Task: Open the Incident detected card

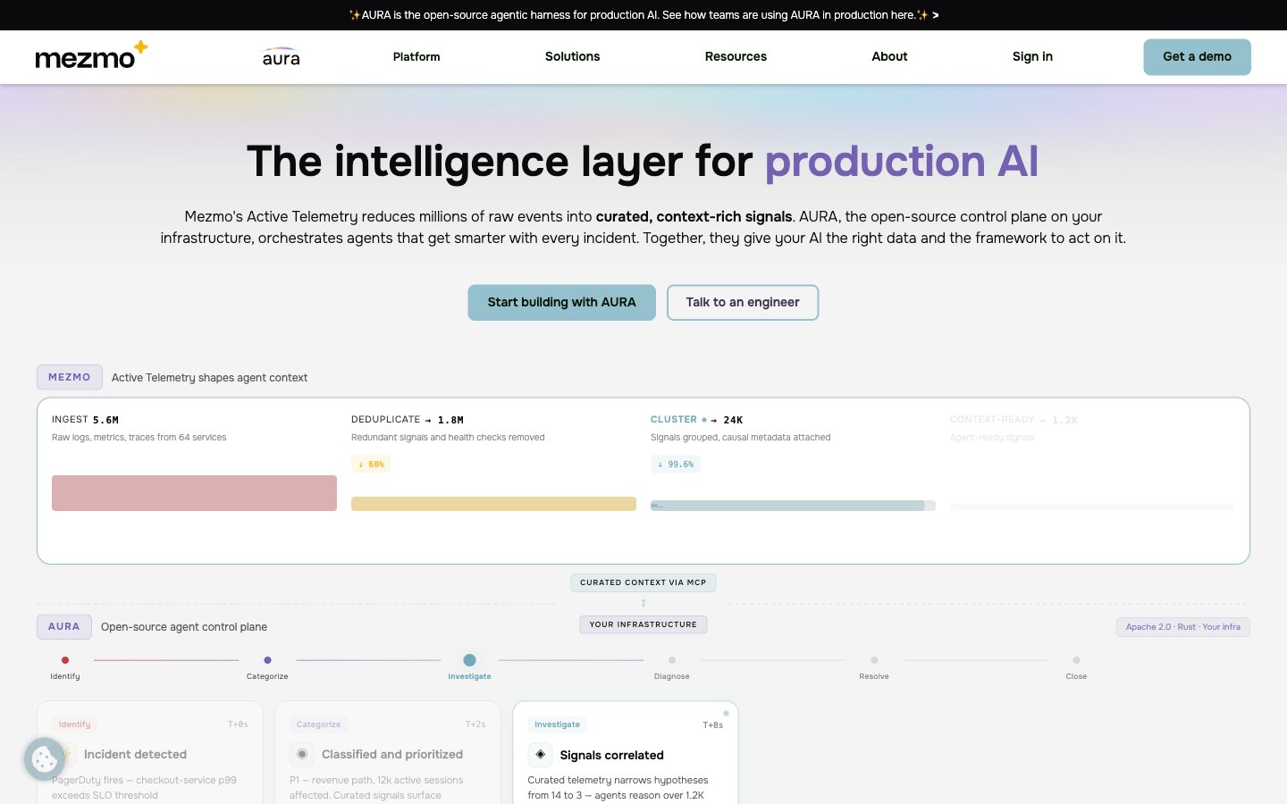Action: tap(150, 753)
